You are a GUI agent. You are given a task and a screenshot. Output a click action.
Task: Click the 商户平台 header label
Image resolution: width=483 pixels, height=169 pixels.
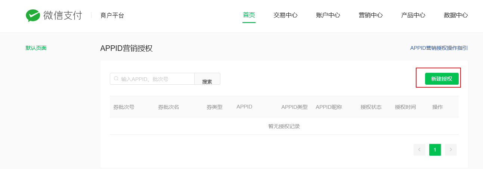coord(112,15)
